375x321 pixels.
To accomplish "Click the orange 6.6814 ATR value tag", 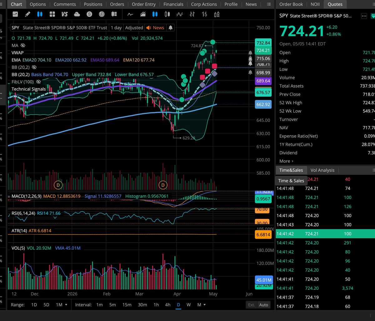I will point(263,235).
